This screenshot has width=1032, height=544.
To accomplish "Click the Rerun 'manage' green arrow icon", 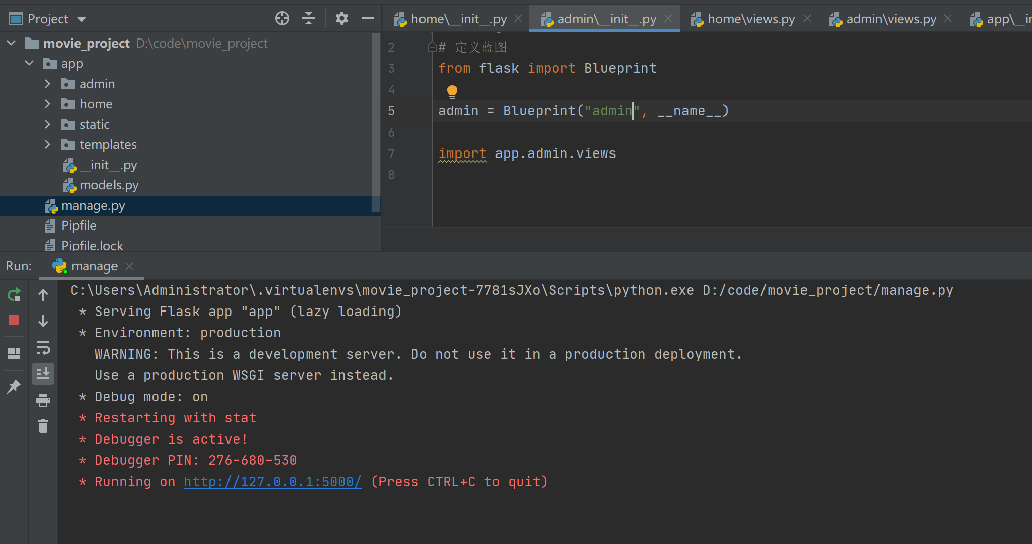I will [x=14, y=294].
